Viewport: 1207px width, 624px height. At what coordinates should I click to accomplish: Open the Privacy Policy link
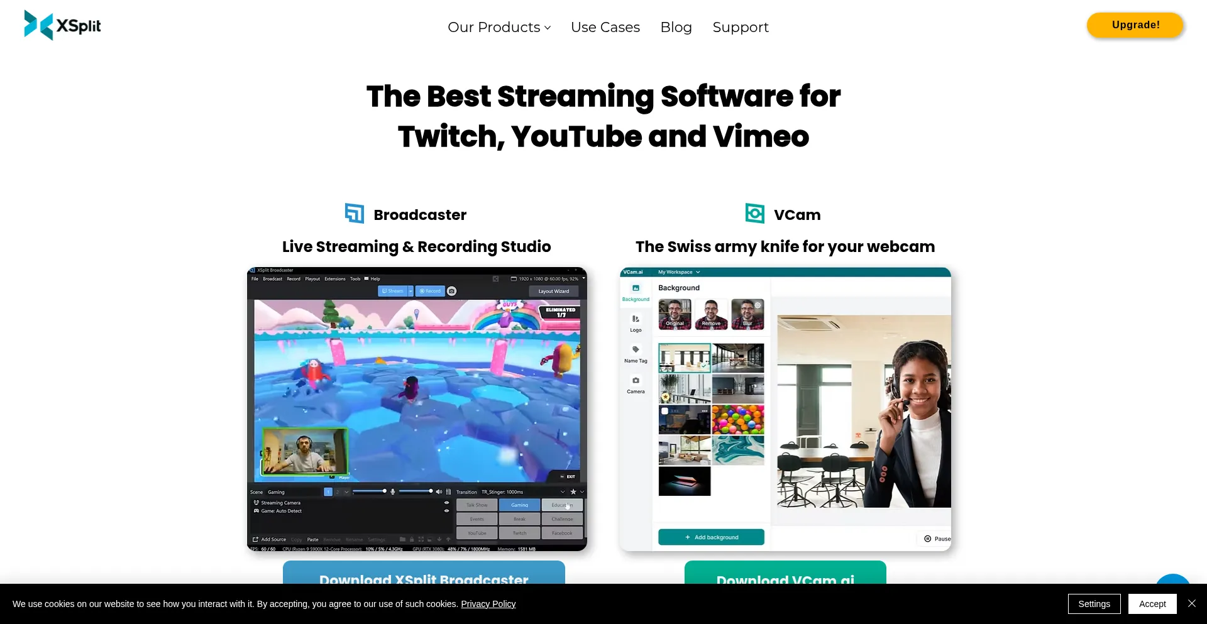coord(488,604)
